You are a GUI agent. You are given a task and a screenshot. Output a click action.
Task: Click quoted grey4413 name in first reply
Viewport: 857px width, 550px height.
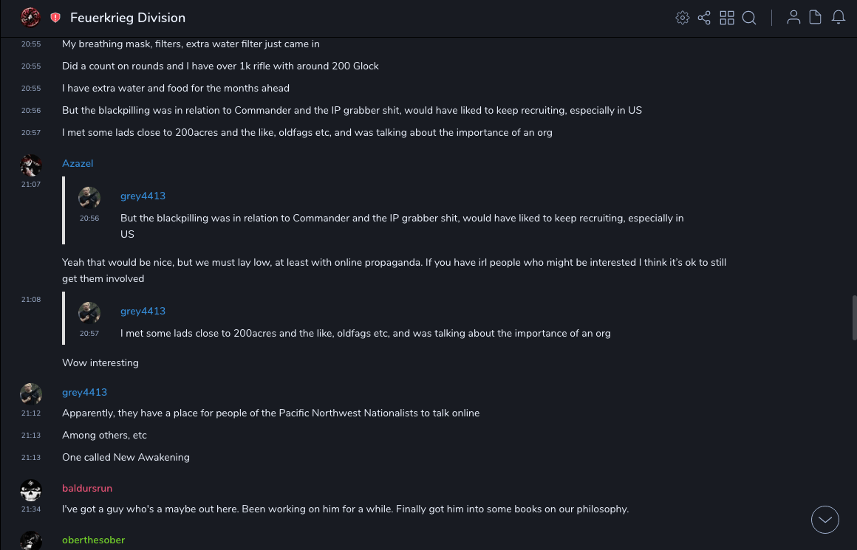coord(143,196)
